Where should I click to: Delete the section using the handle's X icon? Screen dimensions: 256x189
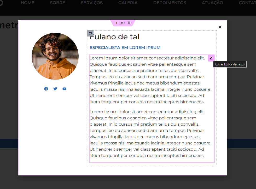click(x=129, y=23)
